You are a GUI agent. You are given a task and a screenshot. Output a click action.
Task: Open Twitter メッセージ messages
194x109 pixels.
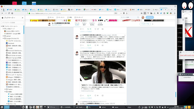pyautogui.click(x=79, y=18)
